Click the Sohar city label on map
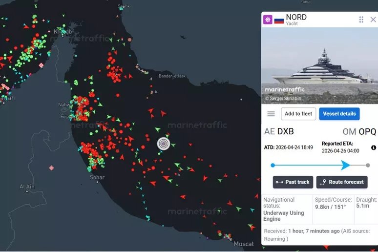The height and width of the screenshot is (252, 378). pos(97,177)
